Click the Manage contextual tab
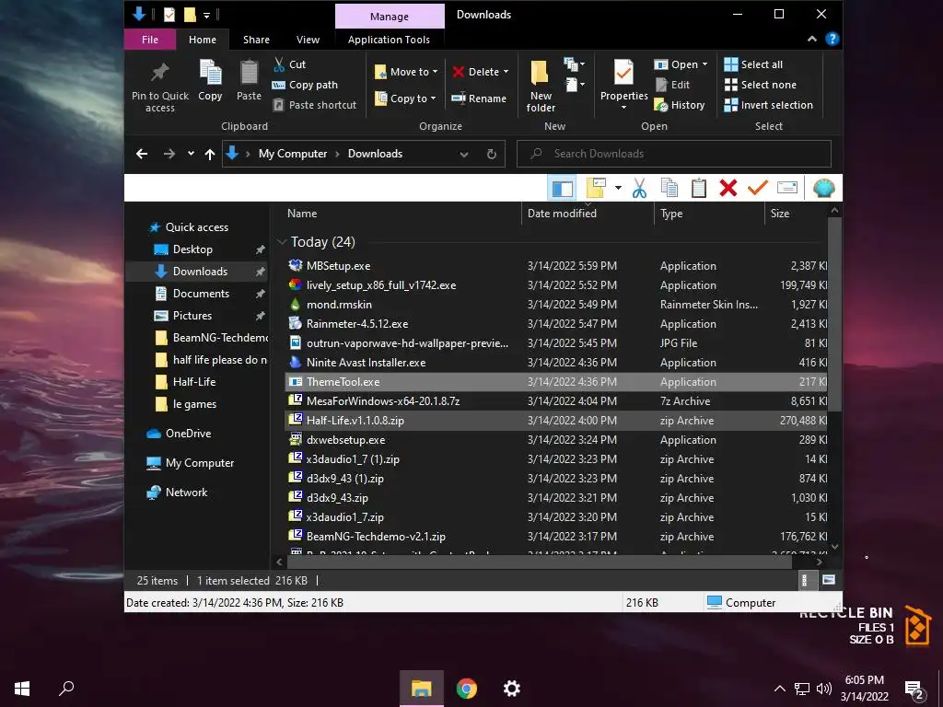This screenshot has height=707, width=943. [390, 17]
